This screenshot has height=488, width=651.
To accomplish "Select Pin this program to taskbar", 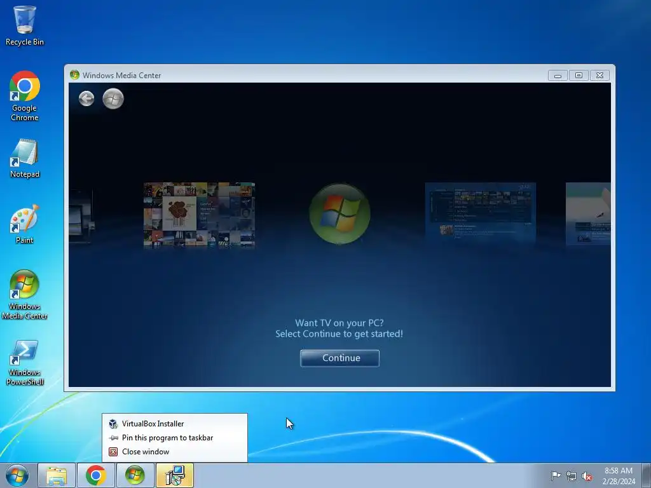I will 175,438.
